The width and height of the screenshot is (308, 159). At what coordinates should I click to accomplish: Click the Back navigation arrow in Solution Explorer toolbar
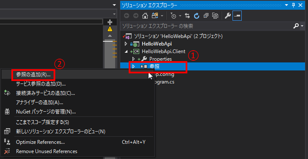pyautogui.click(x=127, y=16)
